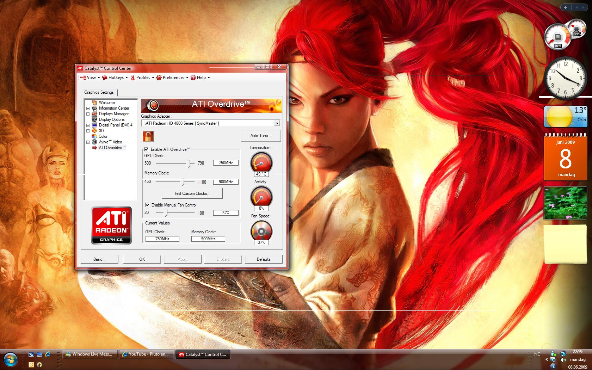
Task: Click the network connection tray icon
Action: click(563, 353)
